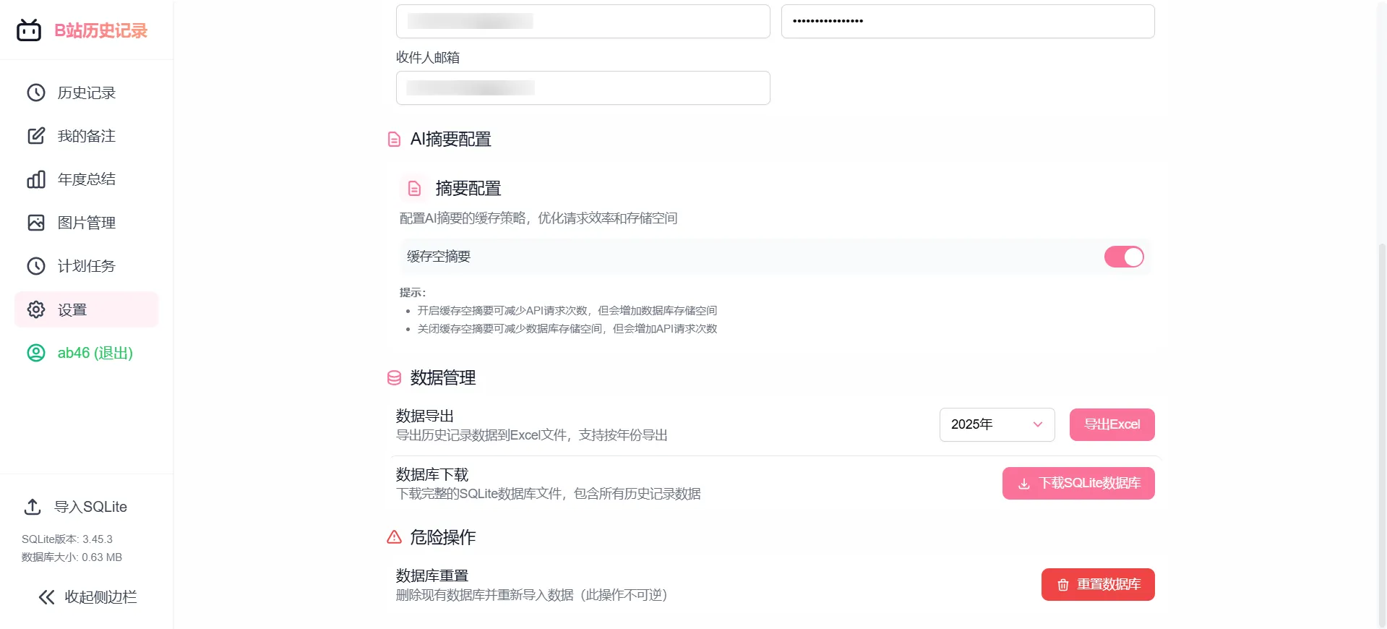Focus the 收件人邮箱 input field
1387x629 pixels.
(x=583, y=88)
